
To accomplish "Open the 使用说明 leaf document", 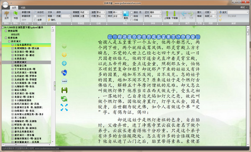I will coord(15,34).
